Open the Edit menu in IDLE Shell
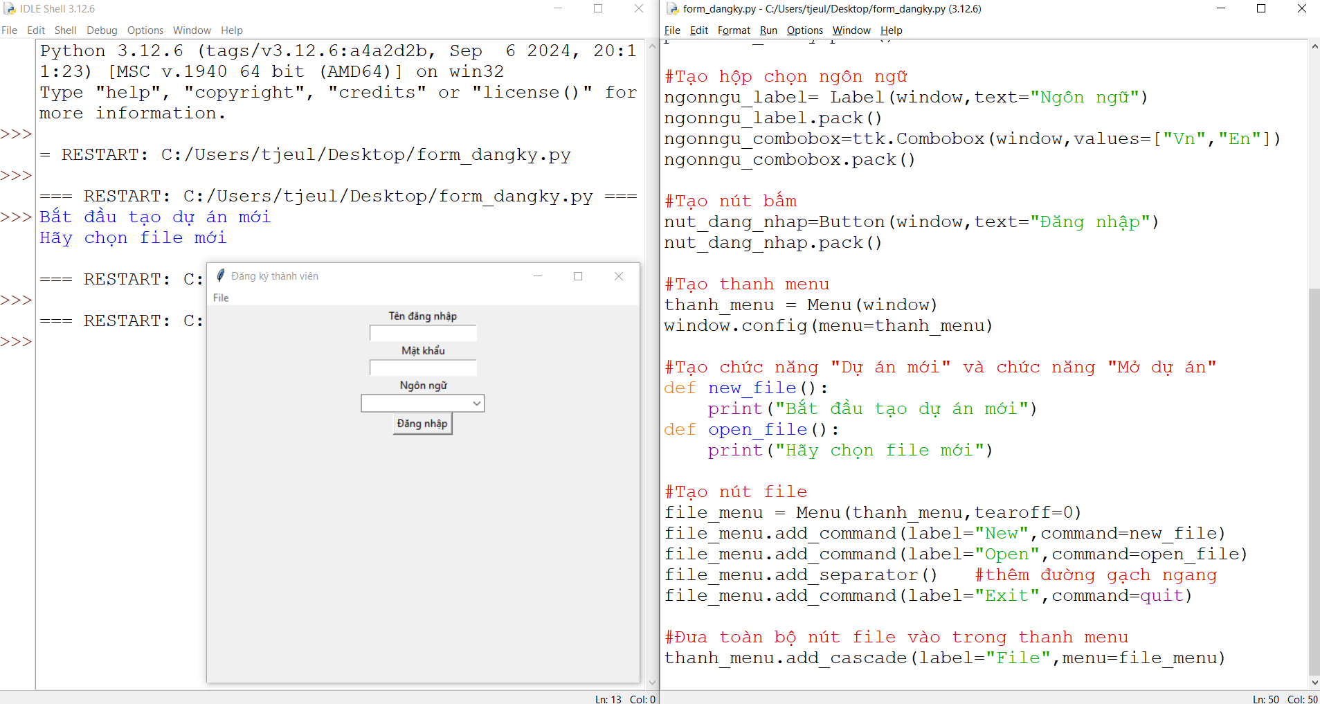The image size is (1320, 704). pyautogui.click(x=36, y=30)
